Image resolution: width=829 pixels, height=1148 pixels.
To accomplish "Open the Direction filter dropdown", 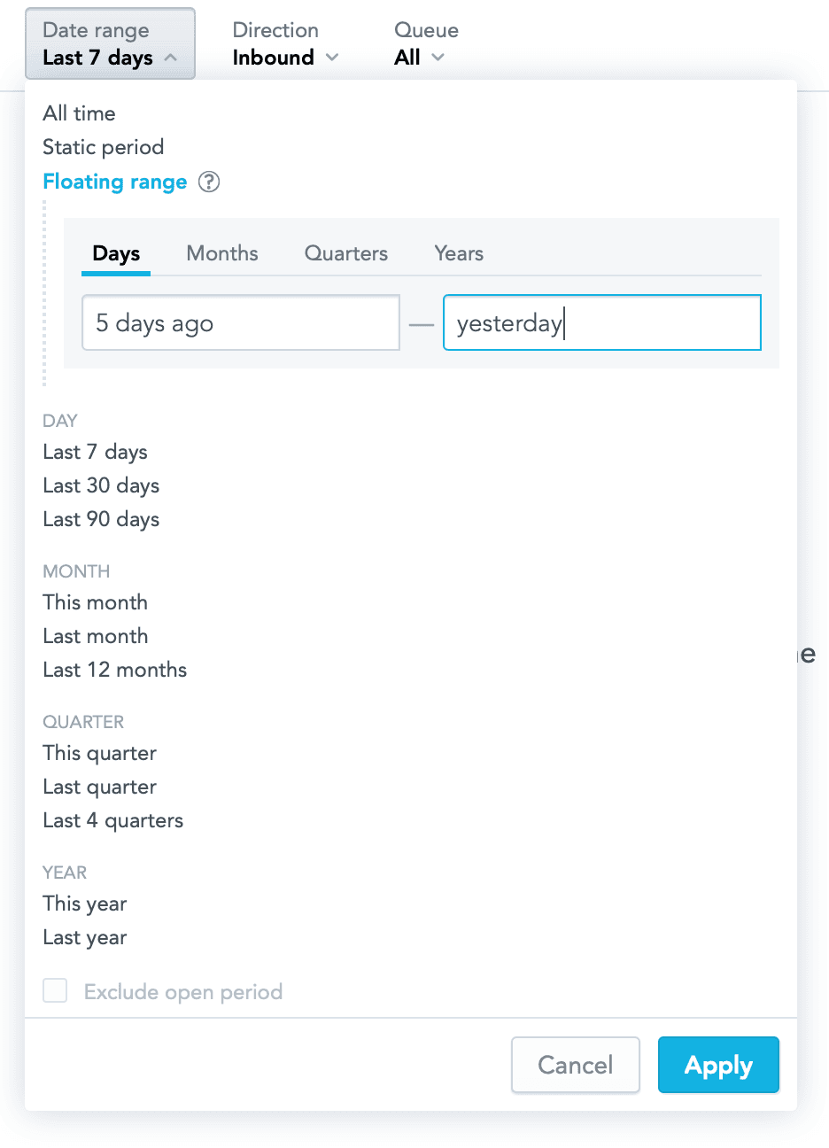I will coord(285,57).
